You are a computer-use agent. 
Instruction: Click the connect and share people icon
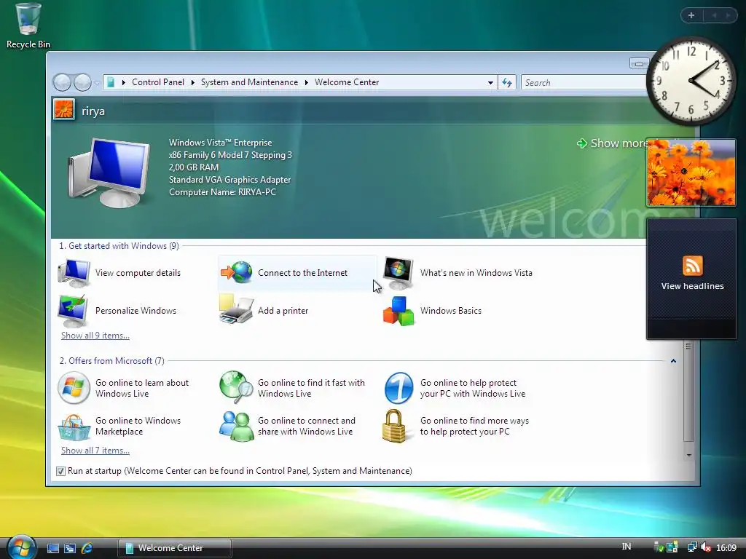pos(237,426)
